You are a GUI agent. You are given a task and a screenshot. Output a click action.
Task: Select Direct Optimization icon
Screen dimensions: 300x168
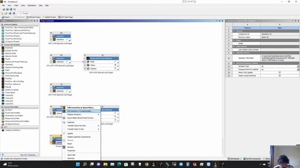pos(3,113)
